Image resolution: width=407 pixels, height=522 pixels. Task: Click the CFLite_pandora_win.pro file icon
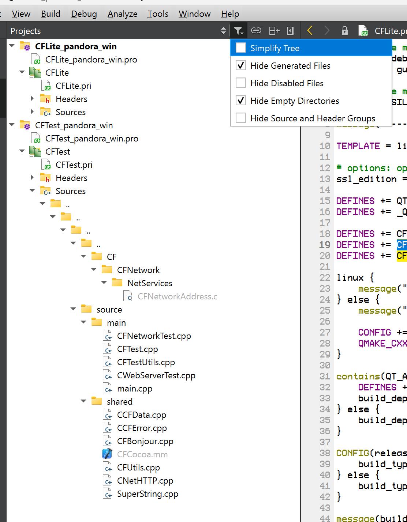36,60
